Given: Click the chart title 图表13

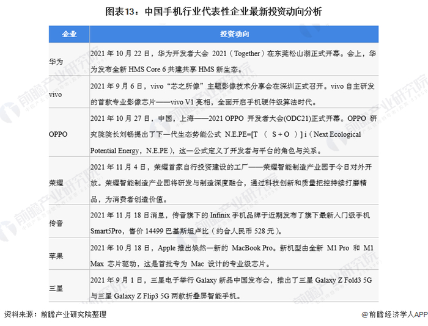Looking at the screenshot, I should (214, 12).
